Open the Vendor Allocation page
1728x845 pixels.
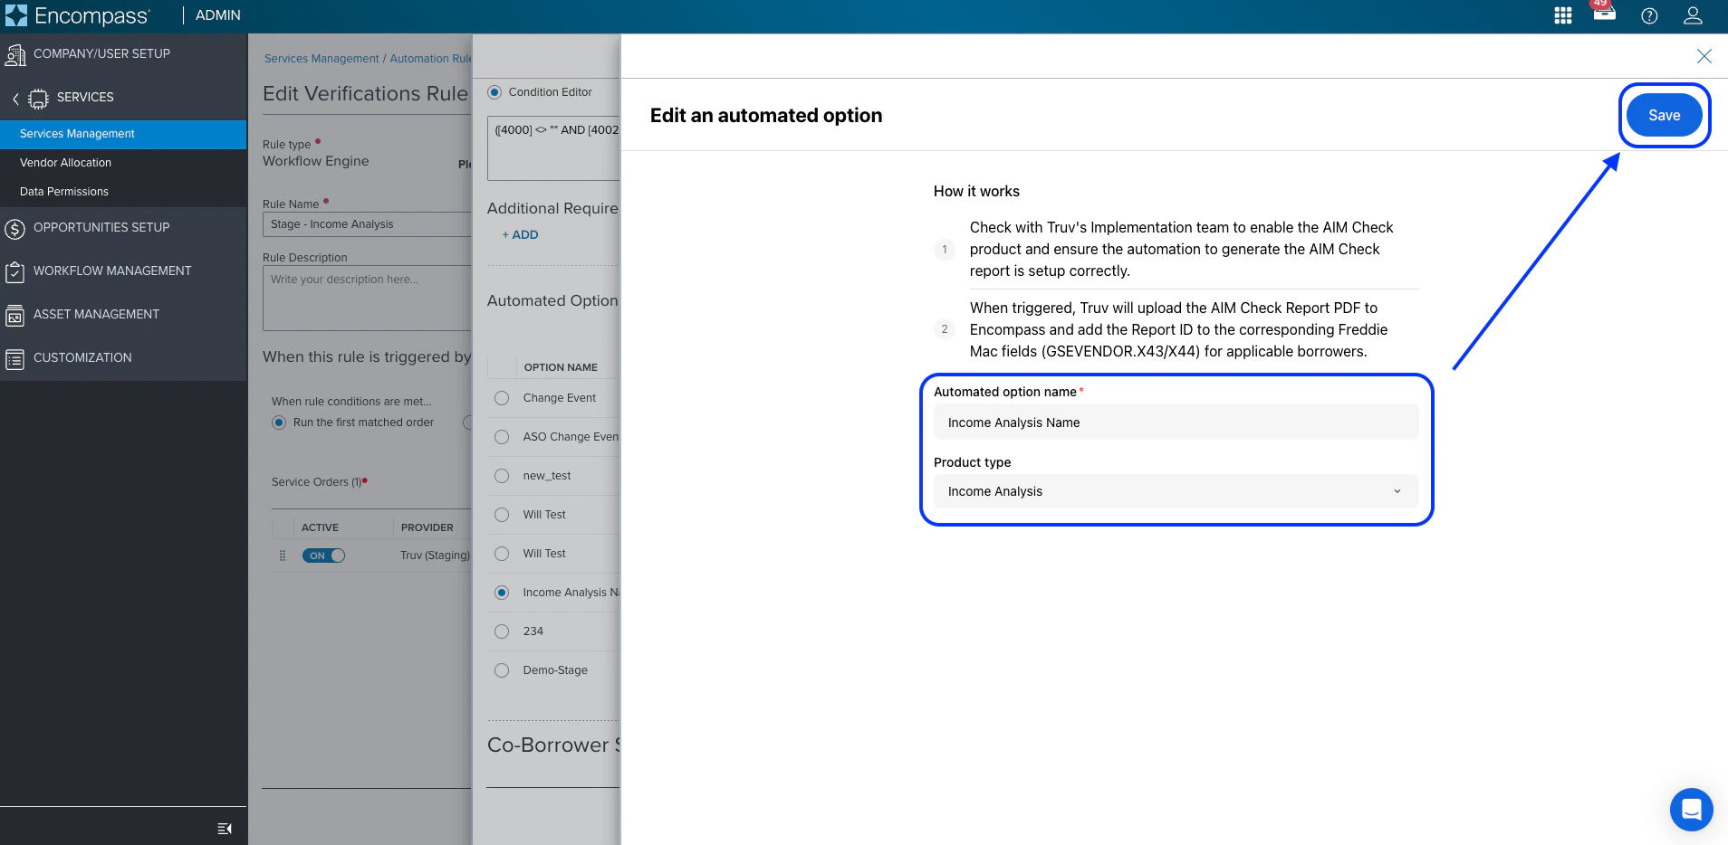(65, 162)
